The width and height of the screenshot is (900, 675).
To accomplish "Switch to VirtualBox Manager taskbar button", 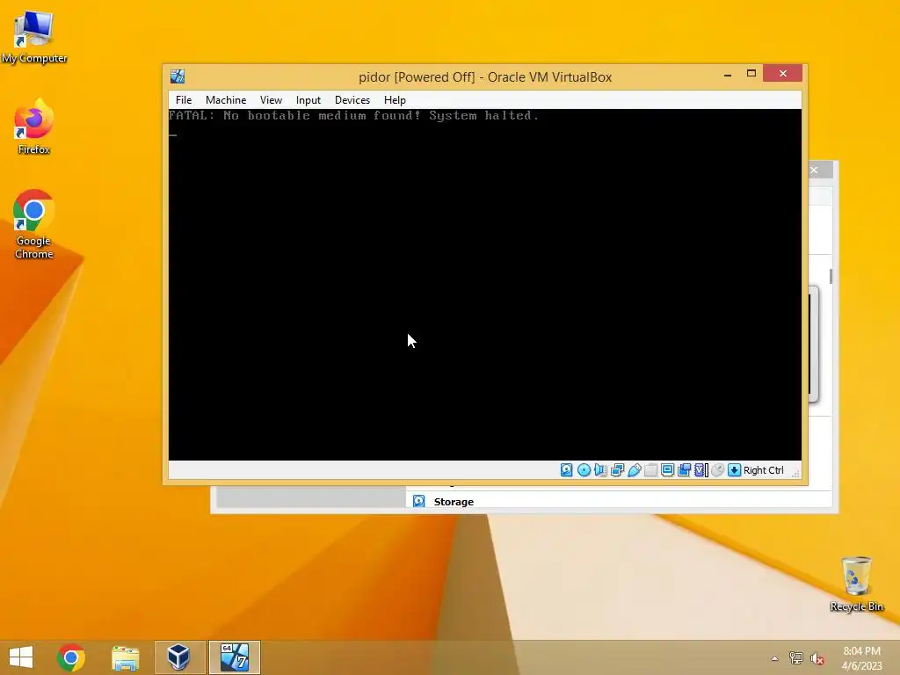I will coord(179,657).
